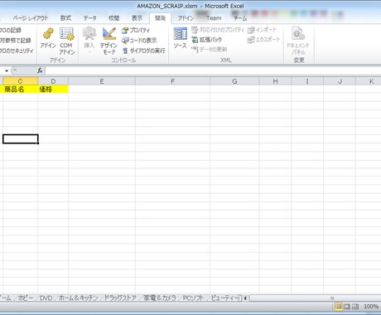Select column D header
This screenshot has width=381, height=315.
[x=53, y=81]
